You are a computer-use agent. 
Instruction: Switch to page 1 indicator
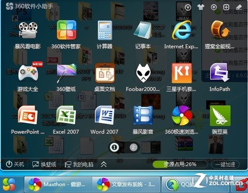pos(114,147)
